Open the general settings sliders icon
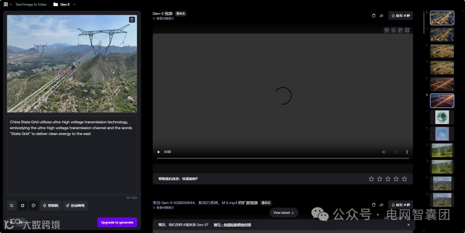 pyautogui.click(x=12, y=205)
